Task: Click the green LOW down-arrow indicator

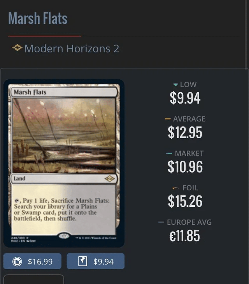Action: tap(175, 85)
